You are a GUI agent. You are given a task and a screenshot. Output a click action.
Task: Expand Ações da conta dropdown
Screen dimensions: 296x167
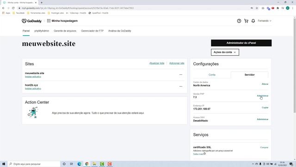tap(225, 52)
